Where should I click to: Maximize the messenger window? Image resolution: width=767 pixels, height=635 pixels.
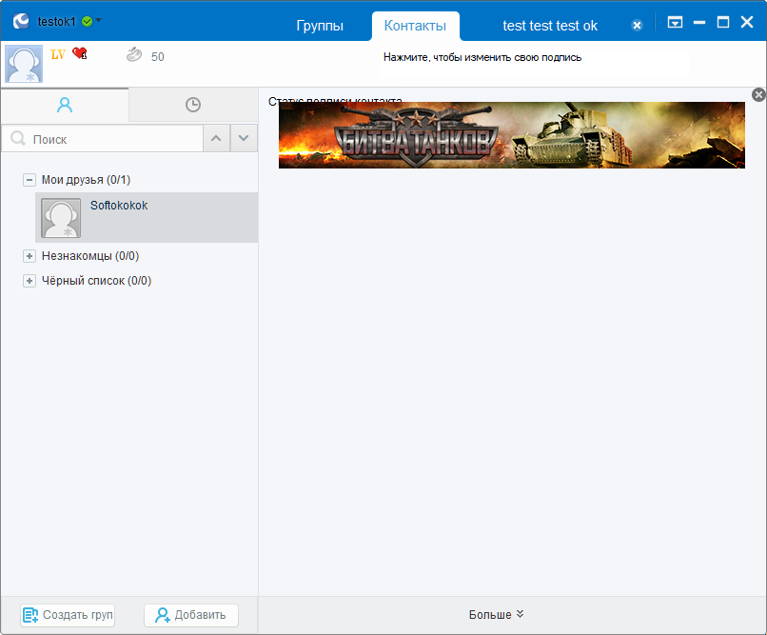tap(723, 22)
